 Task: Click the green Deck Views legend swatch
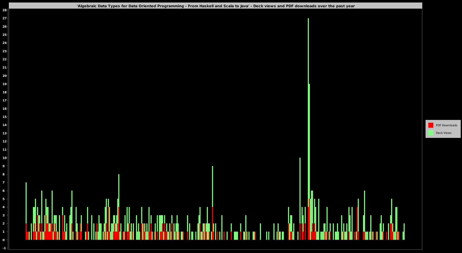[x=431, y=133]
